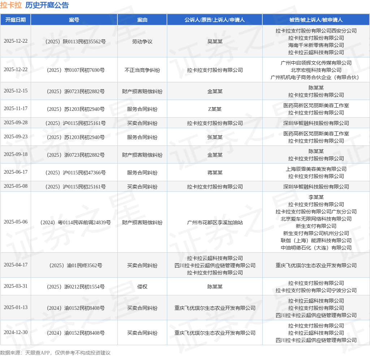Click plaintiff 陈某某 in 2025-03-31 row
The image size is (370, 356).
coord(215,287)
